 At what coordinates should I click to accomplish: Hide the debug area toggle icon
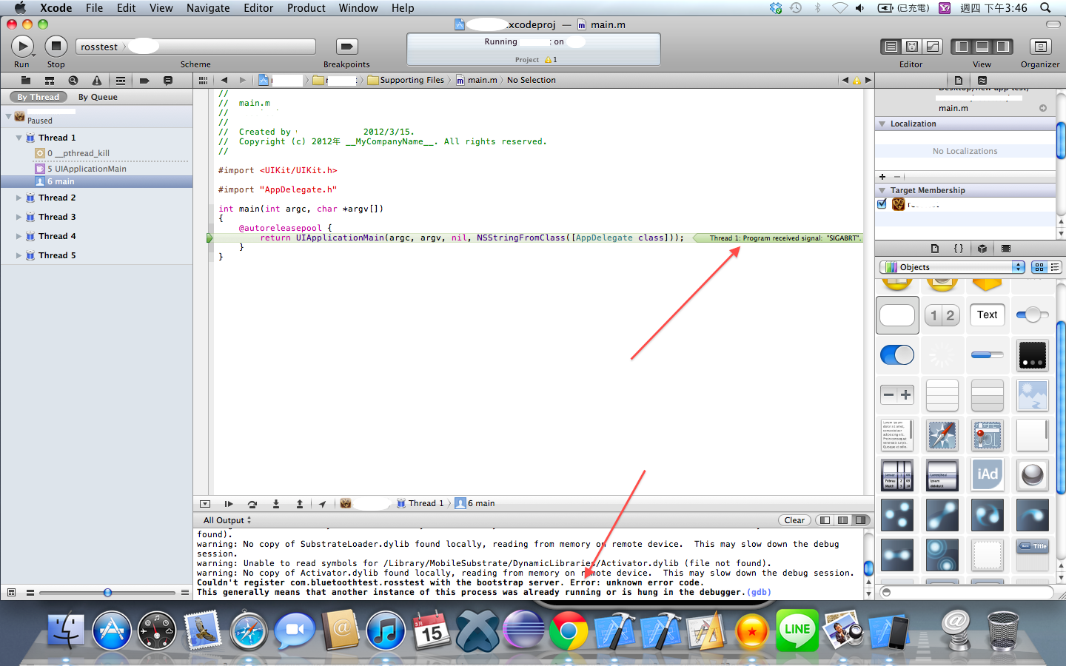click(205, 503)
